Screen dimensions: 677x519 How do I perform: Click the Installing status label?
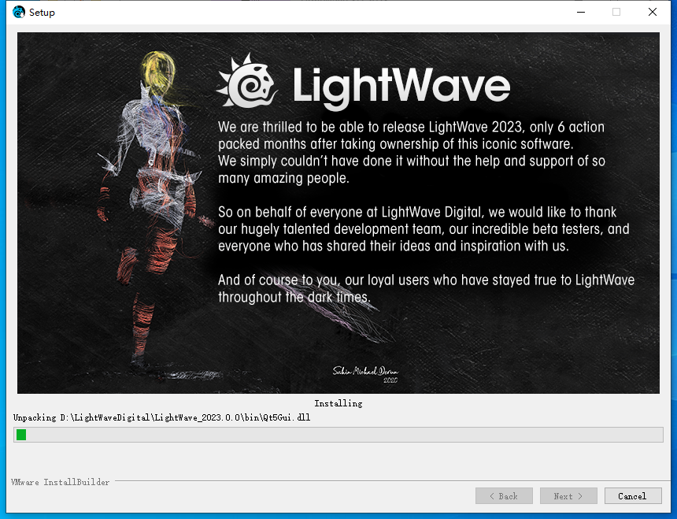point(338,403)
